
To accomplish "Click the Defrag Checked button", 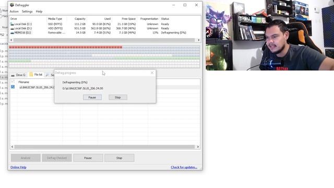I will click(57, 158).
